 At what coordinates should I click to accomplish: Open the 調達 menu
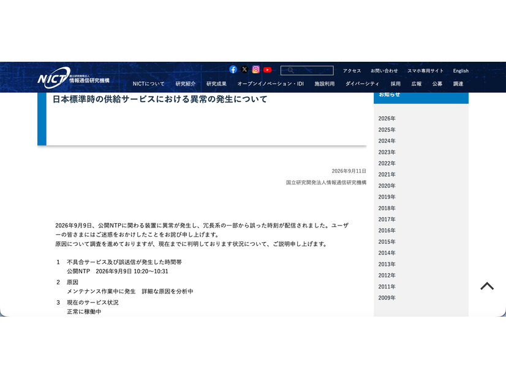[x=458, y=84]
